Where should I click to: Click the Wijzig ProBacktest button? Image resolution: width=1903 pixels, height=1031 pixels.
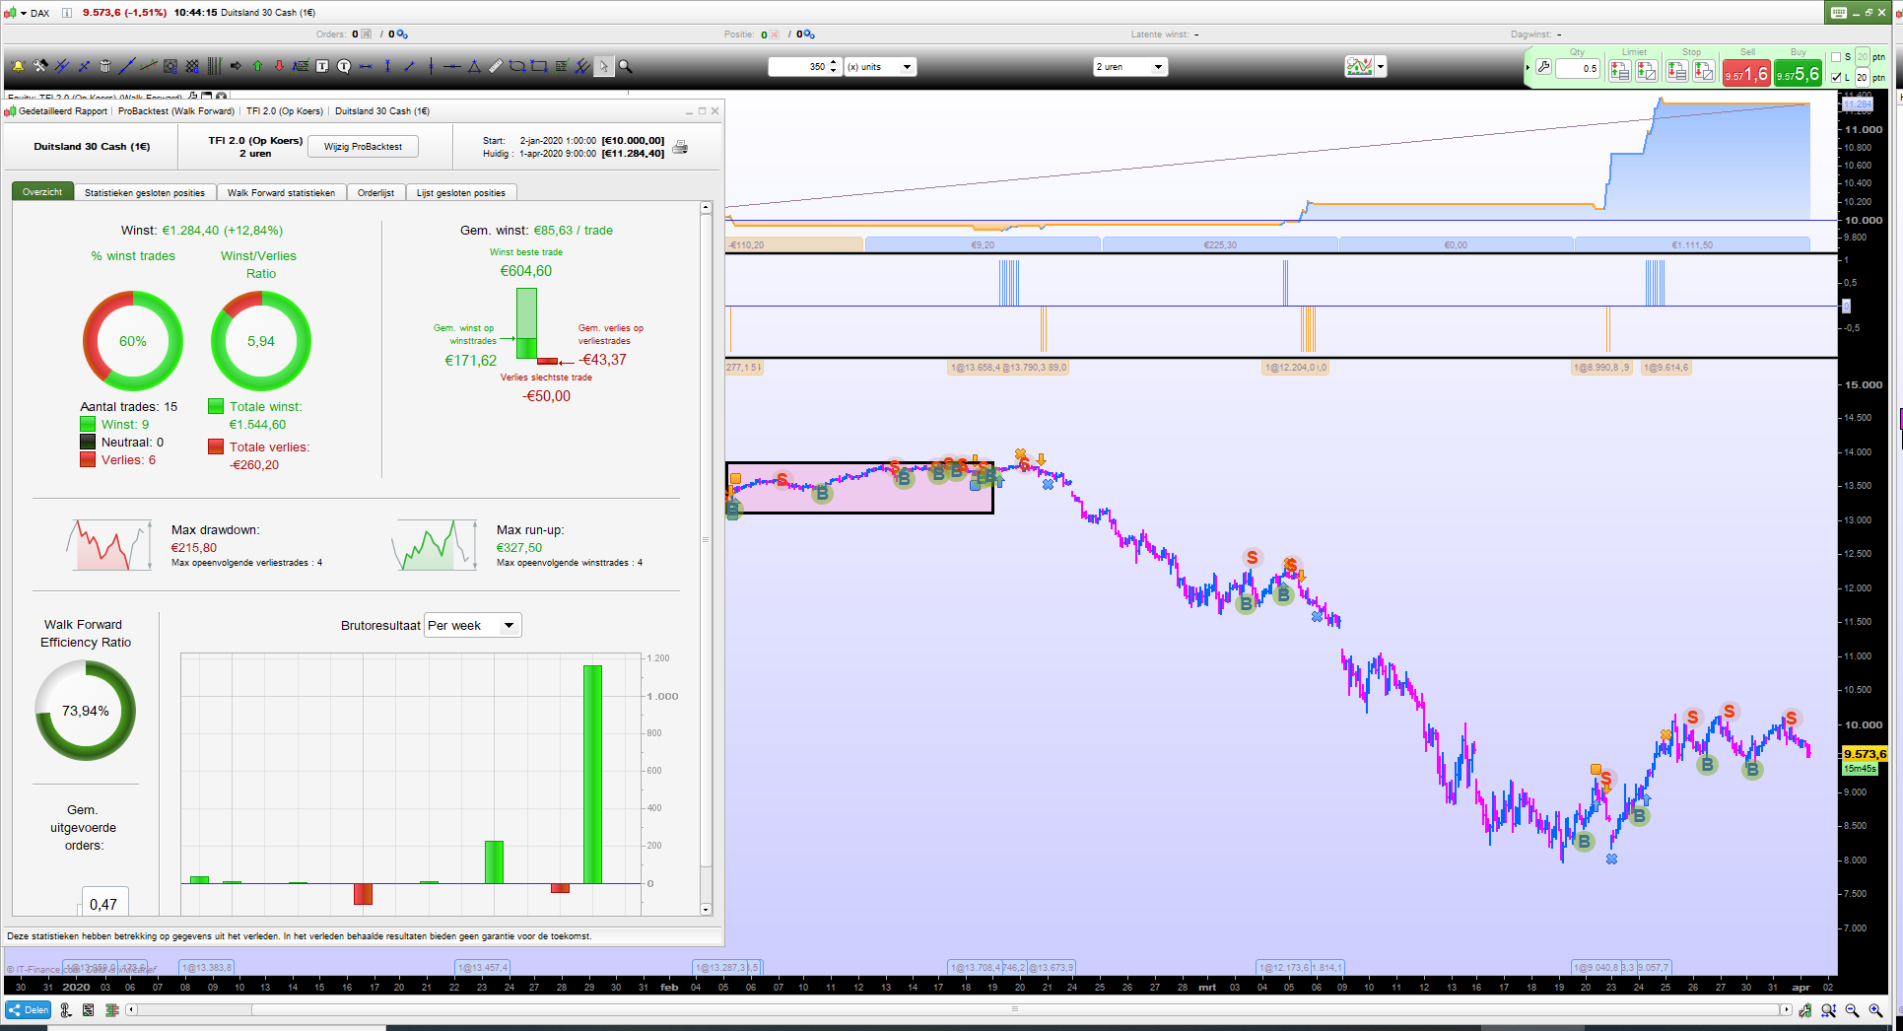tap(363, 147)
